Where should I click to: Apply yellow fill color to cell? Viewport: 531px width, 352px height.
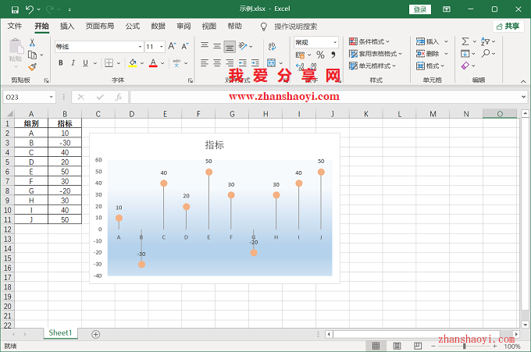click(133, 63)
